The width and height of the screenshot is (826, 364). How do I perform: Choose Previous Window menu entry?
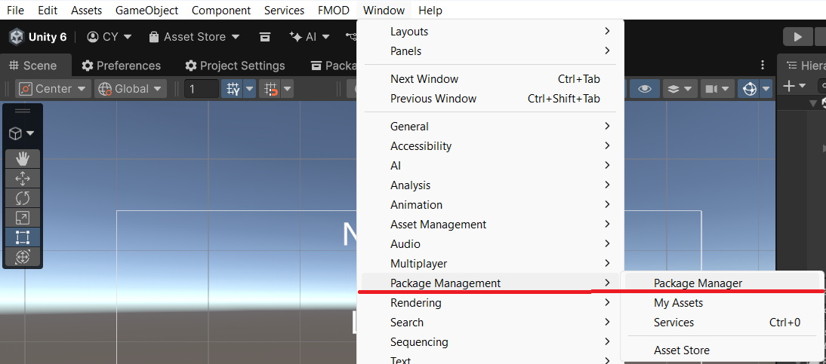click(x=491, y=99)
